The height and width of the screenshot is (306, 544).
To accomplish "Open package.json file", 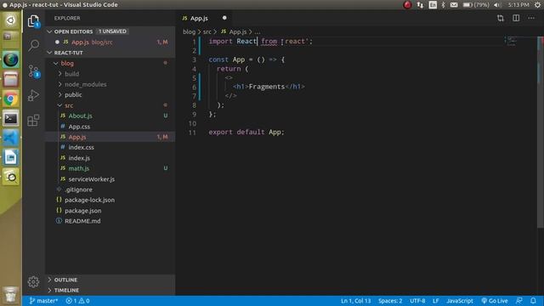I will click(x=110, y=211).
